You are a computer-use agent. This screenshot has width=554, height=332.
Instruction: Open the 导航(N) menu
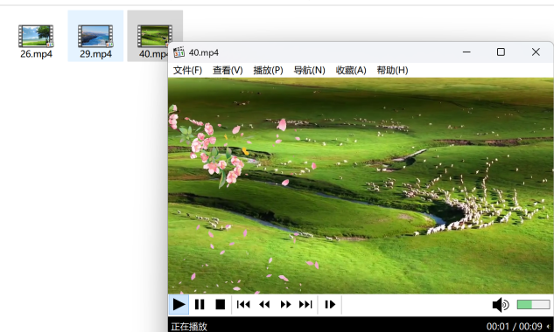pyautogui.click(x=309, y=70)
